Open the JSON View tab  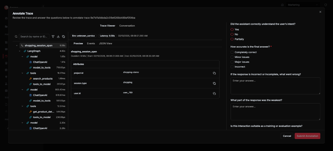click(x=105, y=43)
